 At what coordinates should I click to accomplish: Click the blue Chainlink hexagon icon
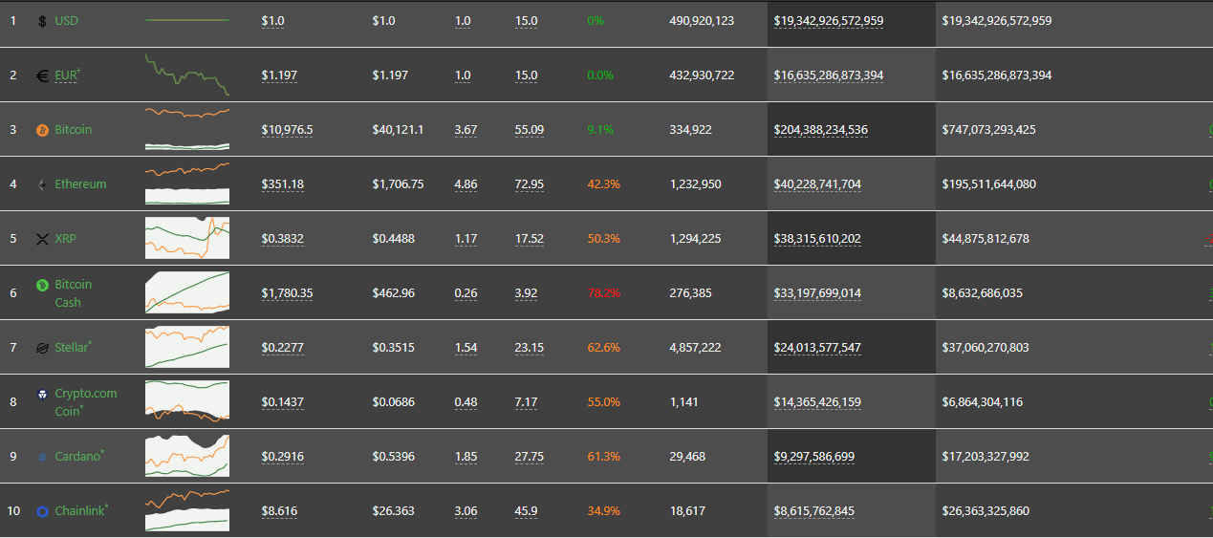tap(42, 511)
